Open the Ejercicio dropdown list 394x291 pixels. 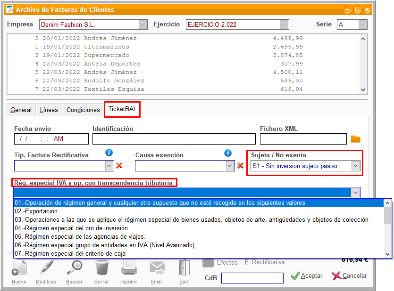[x=284, y=24]
